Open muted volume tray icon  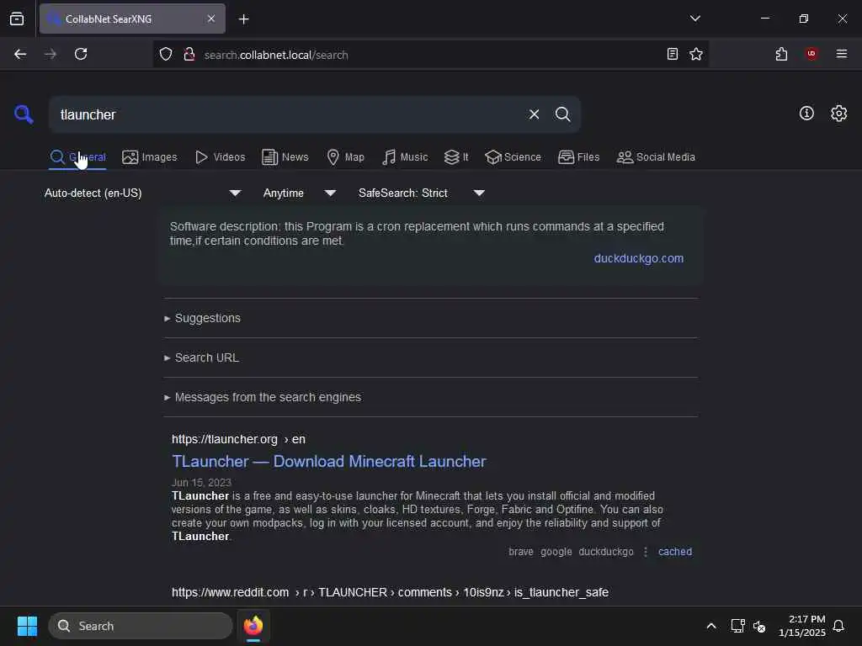pyautogui.click(x=759, y=626)
